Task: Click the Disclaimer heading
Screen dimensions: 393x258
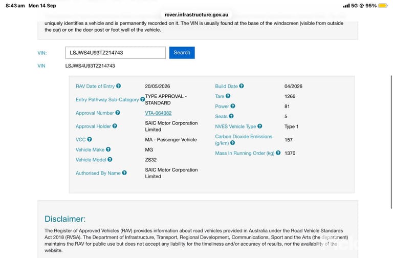Action: click(65, 219)
